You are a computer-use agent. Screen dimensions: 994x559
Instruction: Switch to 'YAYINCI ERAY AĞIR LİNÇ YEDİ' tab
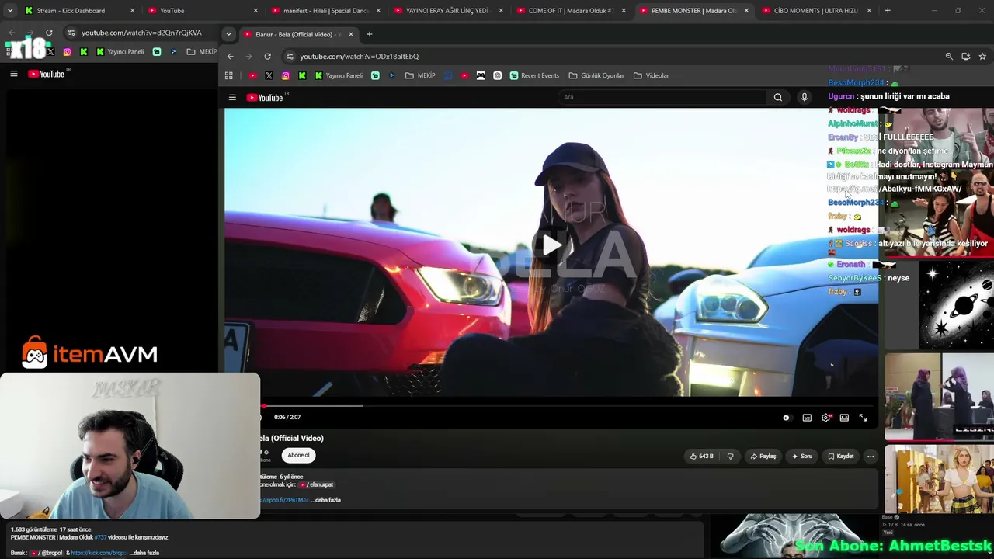[x=447, y=11]
